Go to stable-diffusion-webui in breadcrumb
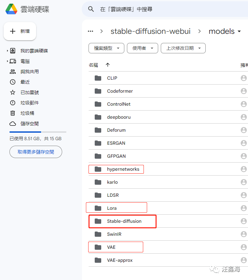248x280 pixels. tap(150, 31)
